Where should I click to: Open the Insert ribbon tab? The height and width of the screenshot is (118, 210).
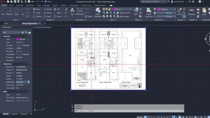[x=11, y=5]
